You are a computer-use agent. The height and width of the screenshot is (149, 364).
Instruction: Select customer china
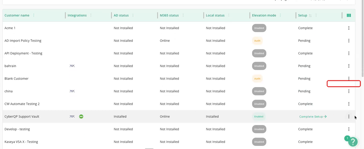point(8,91)
